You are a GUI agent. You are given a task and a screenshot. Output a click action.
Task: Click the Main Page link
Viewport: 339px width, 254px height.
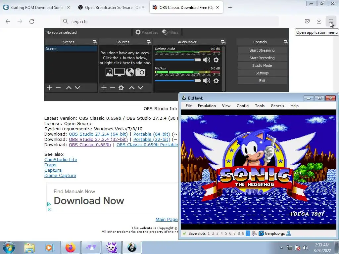pos(167,220)
